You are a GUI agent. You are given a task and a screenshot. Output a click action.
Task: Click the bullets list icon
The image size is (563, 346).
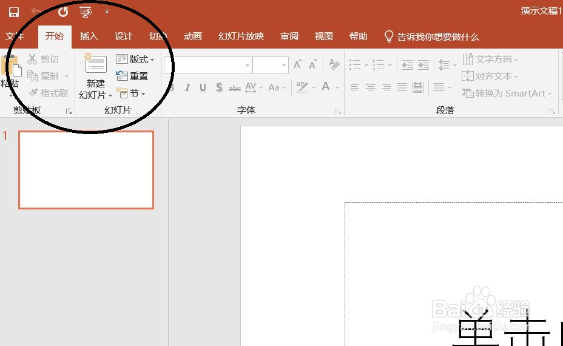tap(355, 65)
